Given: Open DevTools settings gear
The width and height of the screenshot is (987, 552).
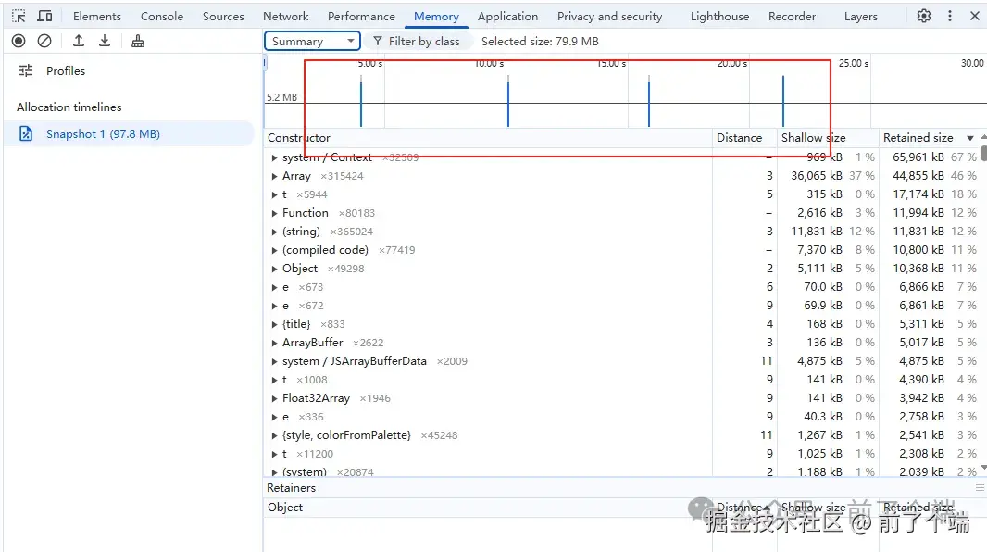Looking at the screenshot, I should pyautogui.click(x=923, y=16).
